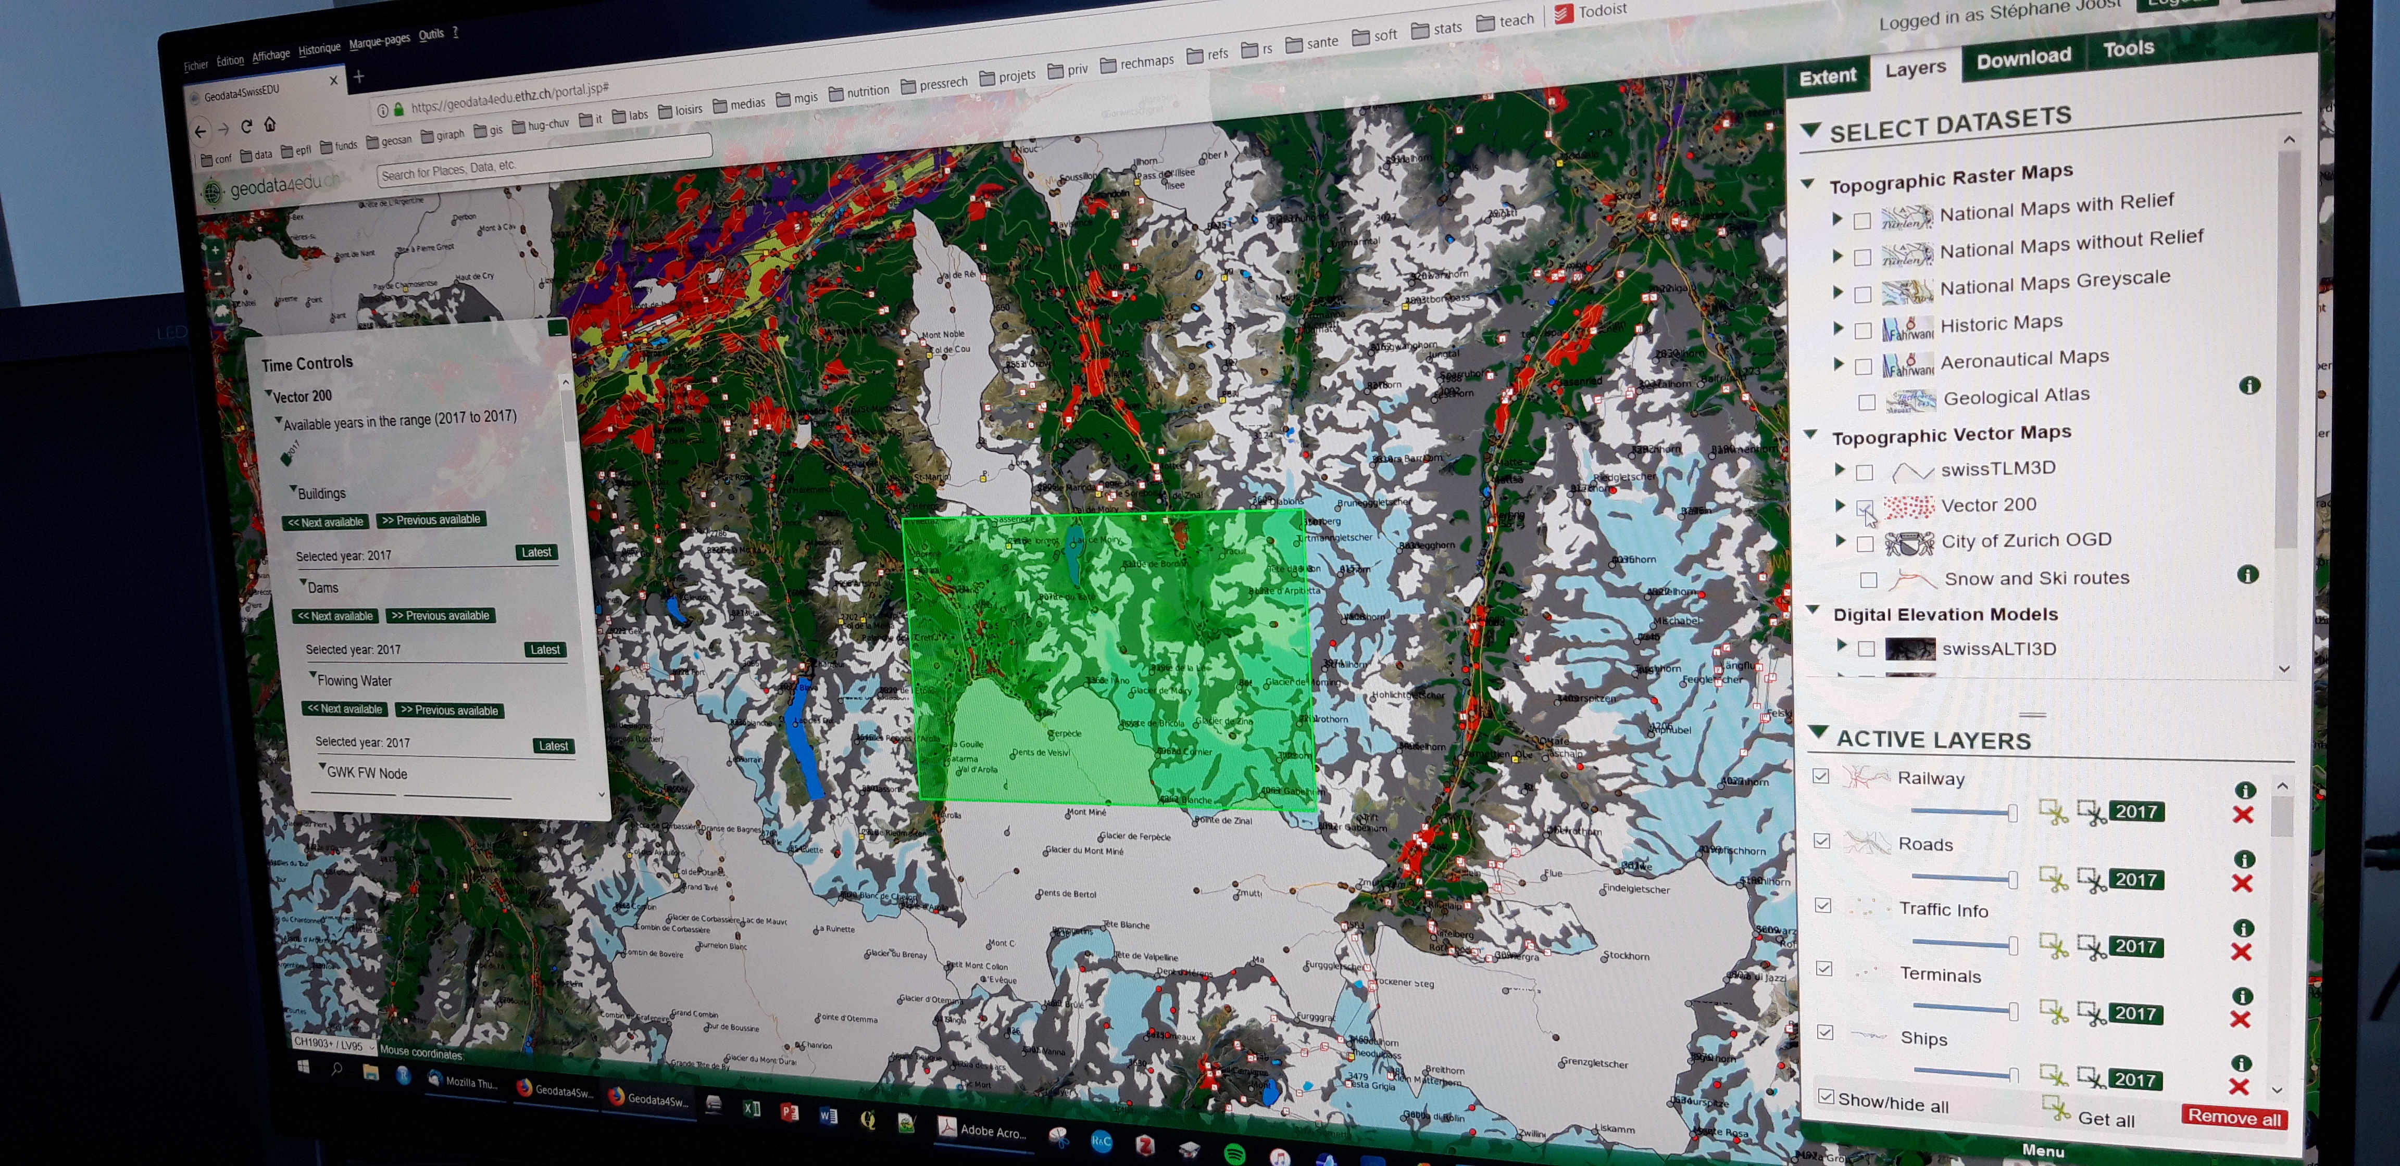
Task: Expand the swissTLM3D tree node
Action: [x=1840, y=470]
